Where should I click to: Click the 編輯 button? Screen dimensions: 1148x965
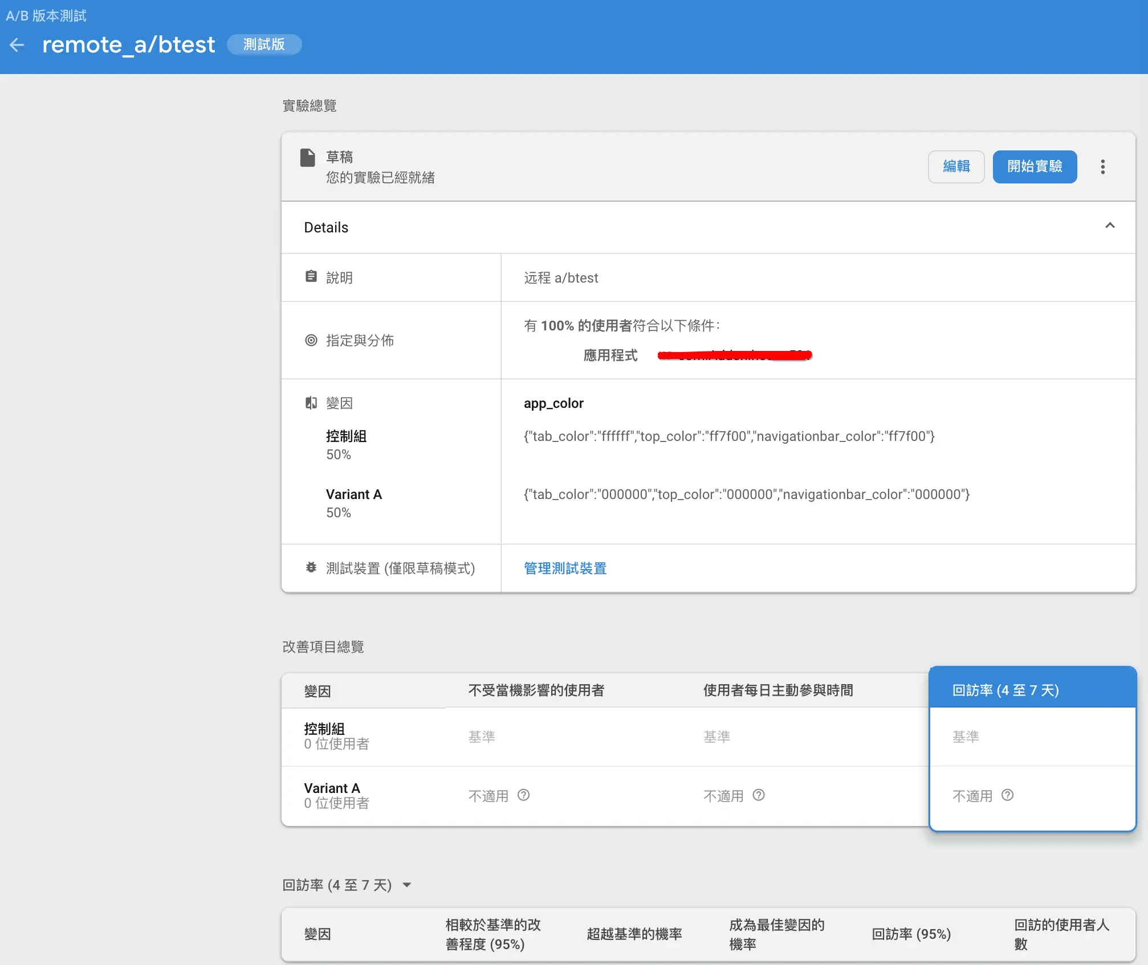click(x=956, y=167)
